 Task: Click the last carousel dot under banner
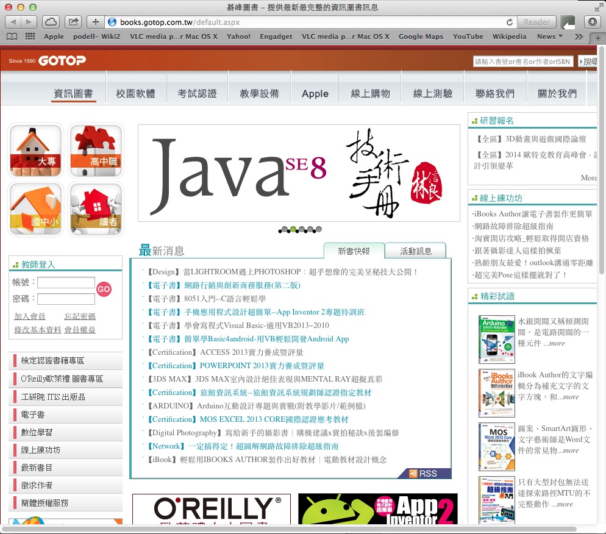coord(319,230)
